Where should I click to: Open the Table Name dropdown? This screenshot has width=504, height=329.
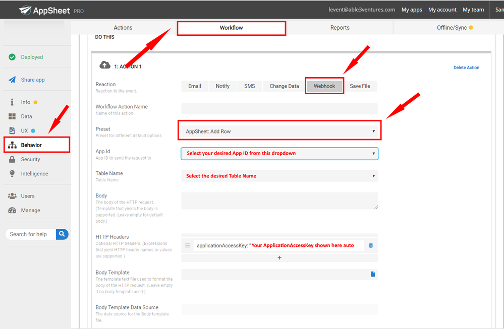[279, 176]
